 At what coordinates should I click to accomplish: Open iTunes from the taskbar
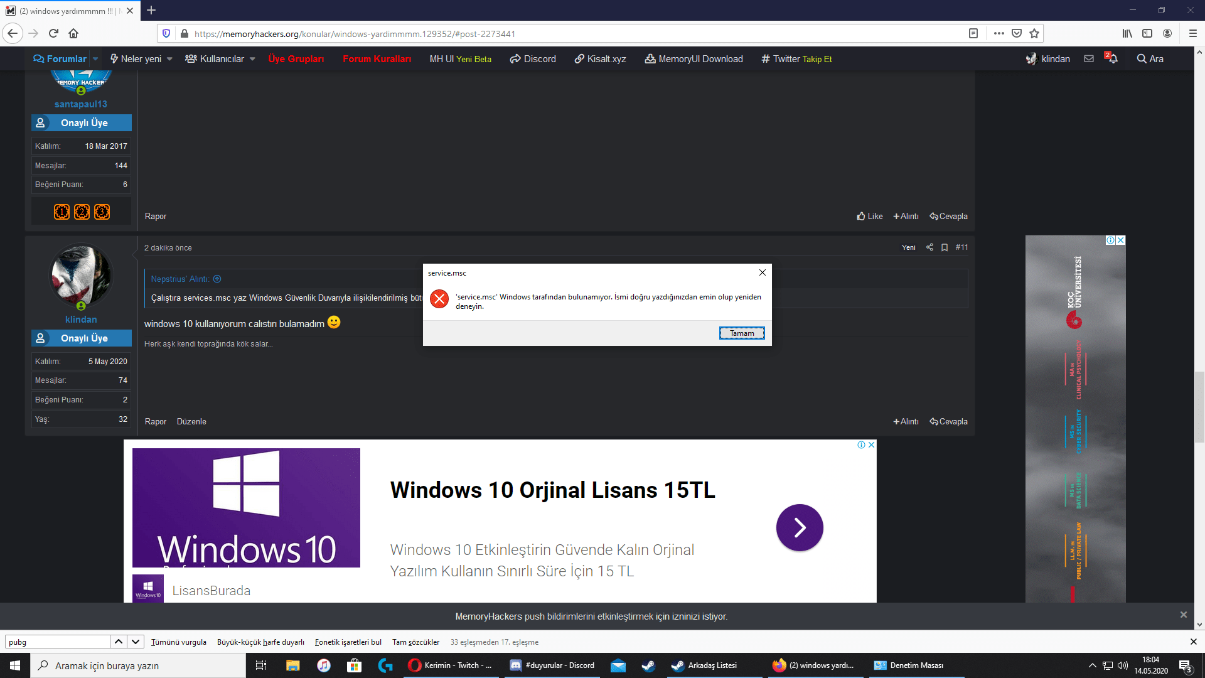[x=323, y=665]
